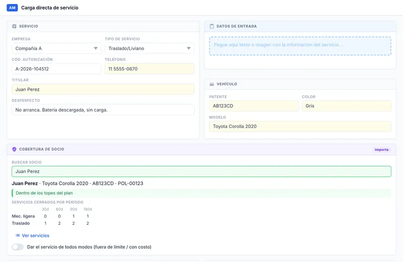Click the Vehículo car icon
This screenshot has height=262, width=403.
click(x=212, y=84)
